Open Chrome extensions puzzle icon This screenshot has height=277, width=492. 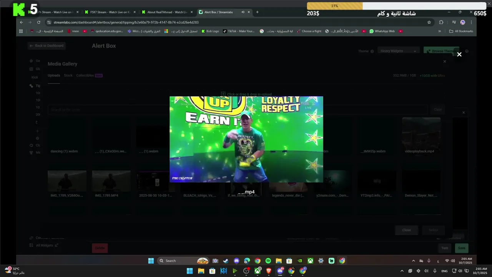[441, 22]
